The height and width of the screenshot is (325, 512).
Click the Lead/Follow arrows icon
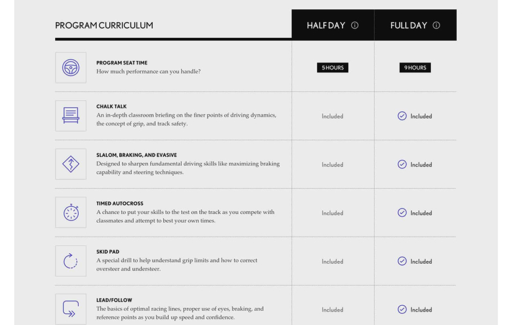(71, 308)
